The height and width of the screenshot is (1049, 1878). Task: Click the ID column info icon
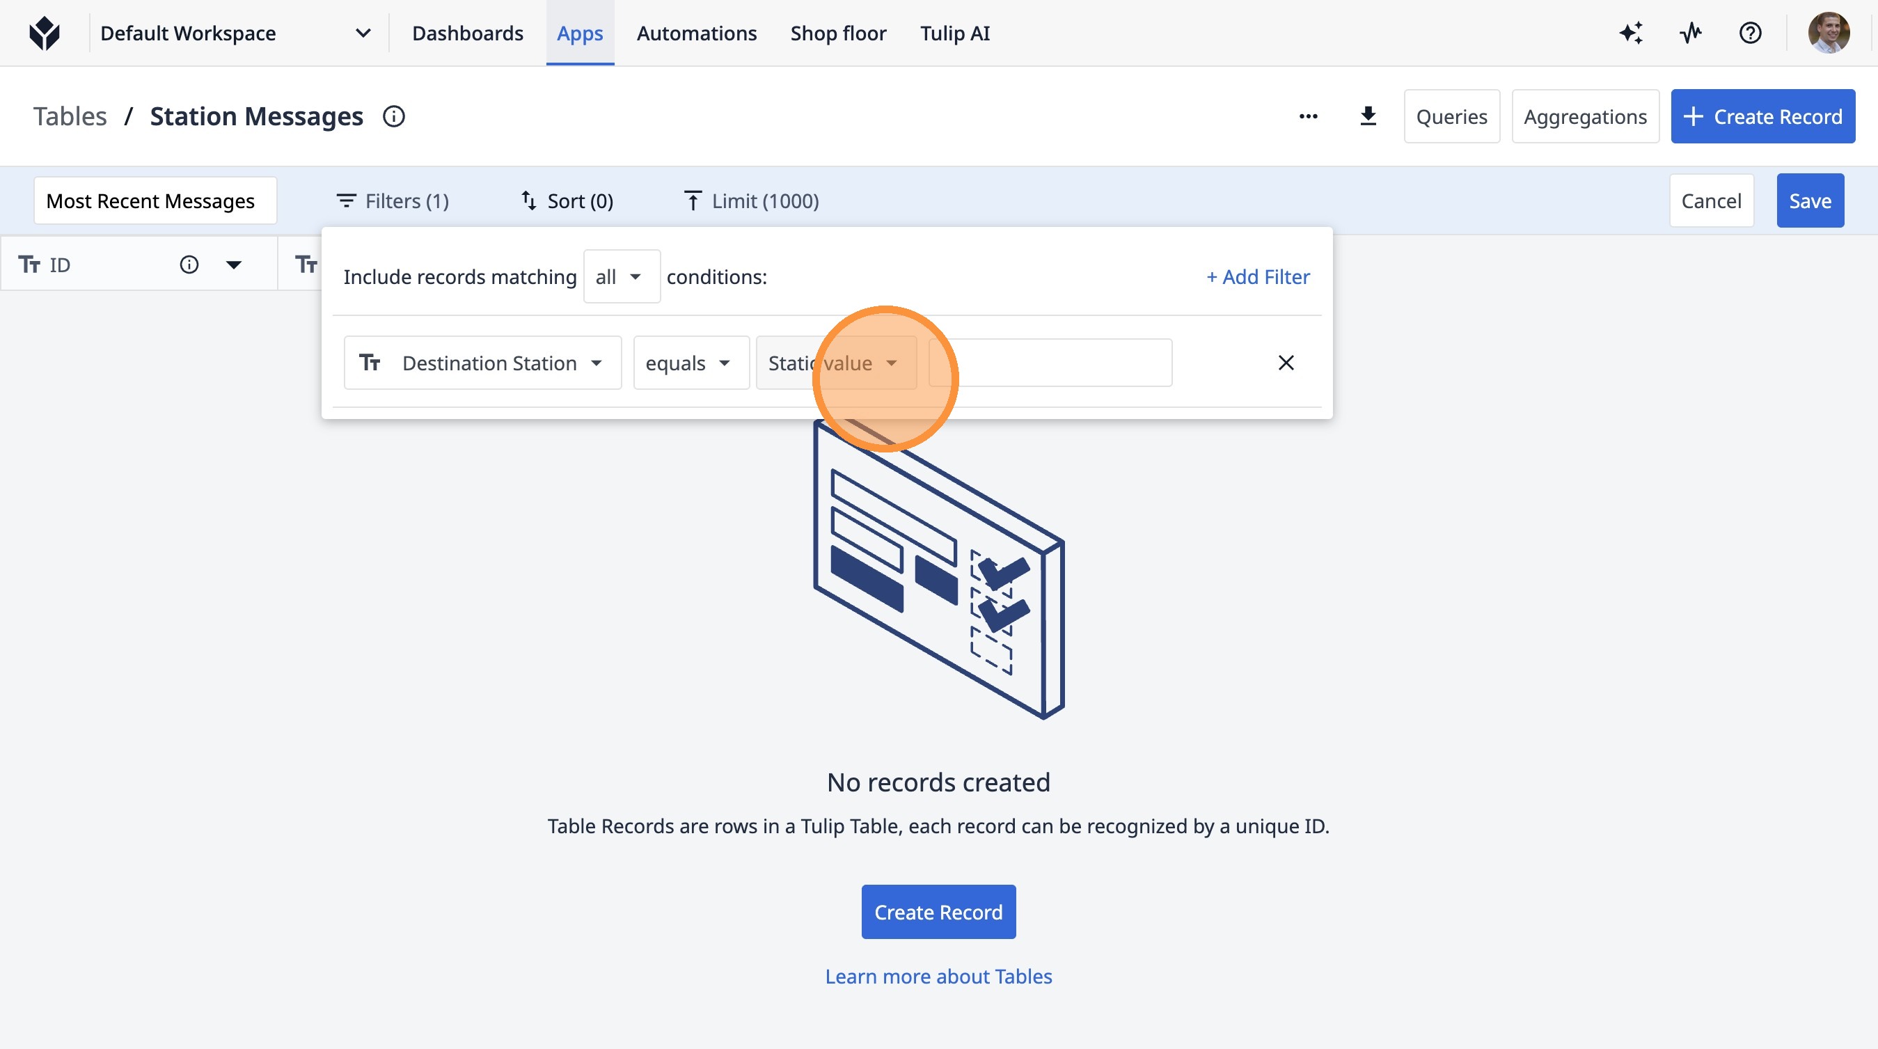(189, 265)
